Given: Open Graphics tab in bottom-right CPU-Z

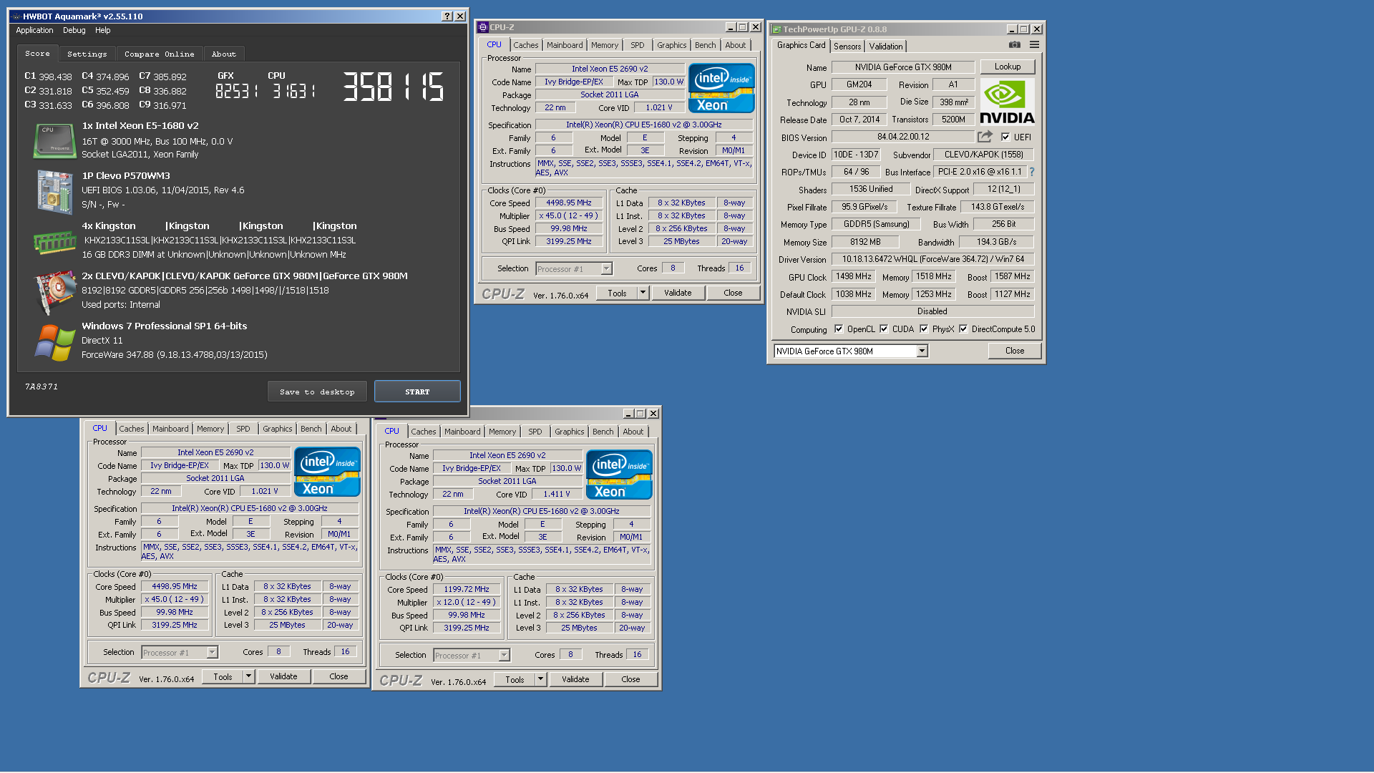Looking at the screenshot, I should [570, 432].
